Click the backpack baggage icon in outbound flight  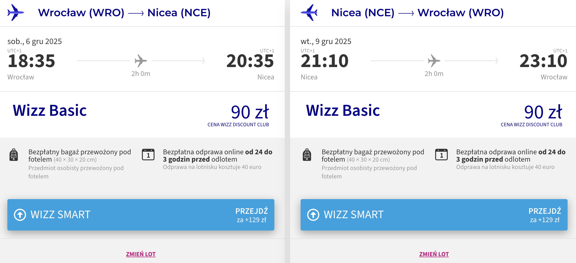click(14, 155)
